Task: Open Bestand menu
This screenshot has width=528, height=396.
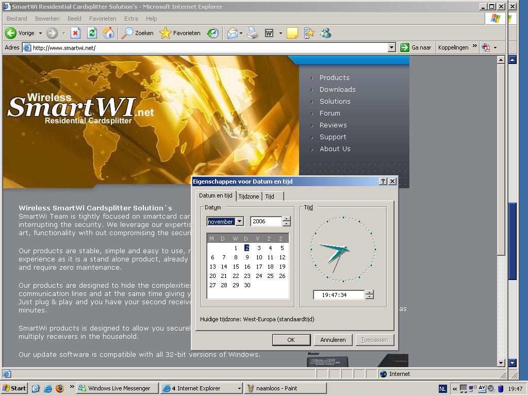Action: (17, 19)
